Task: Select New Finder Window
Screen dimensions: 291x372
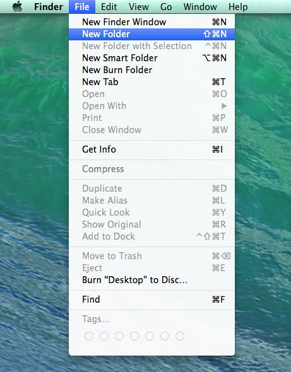Action: coord(151,22)
